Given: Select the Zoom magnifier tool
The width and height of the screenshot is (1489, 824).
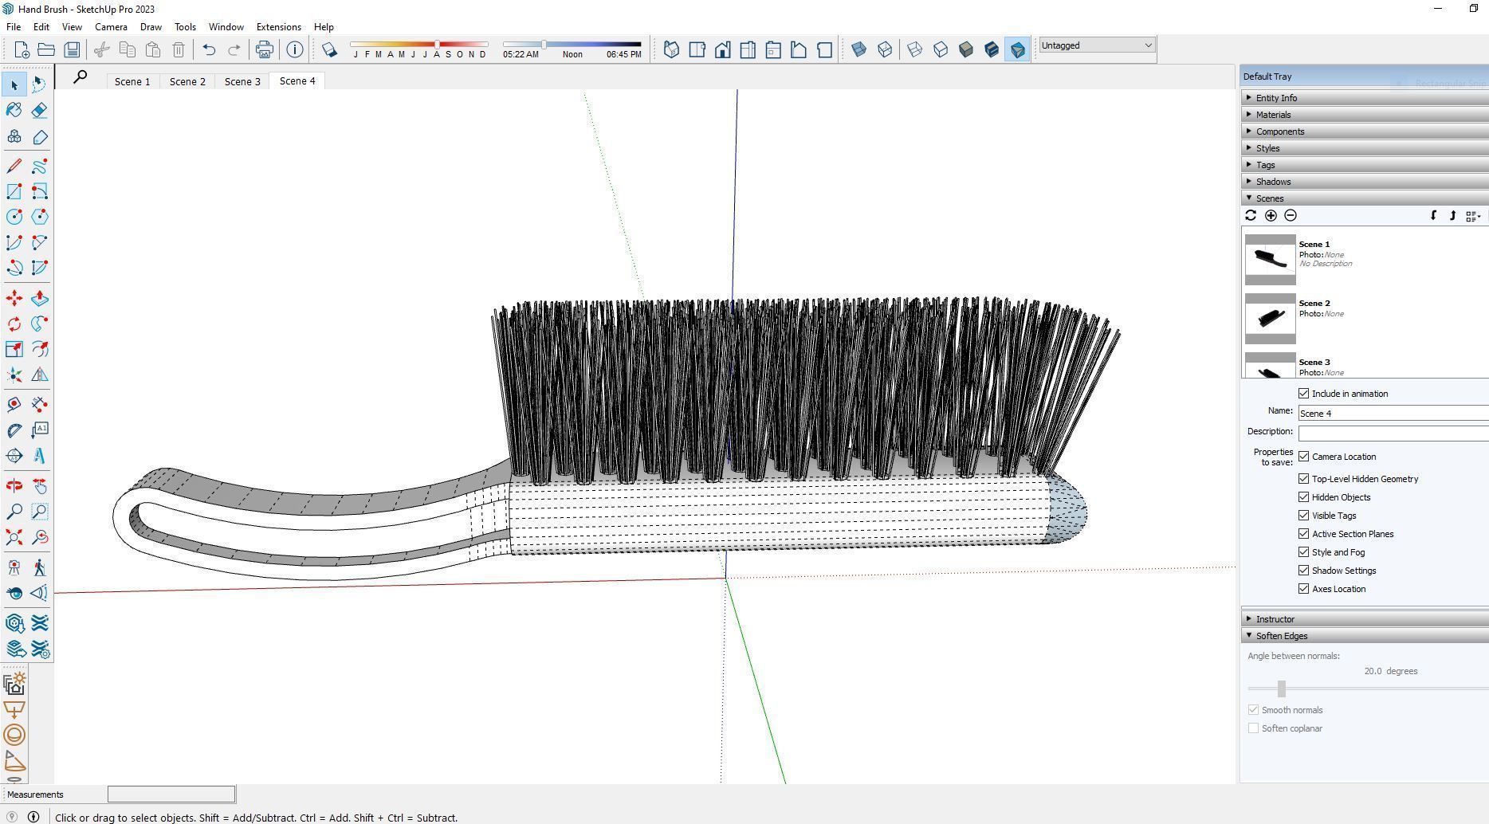Looking at the screenshot, I should pos(14,512).
